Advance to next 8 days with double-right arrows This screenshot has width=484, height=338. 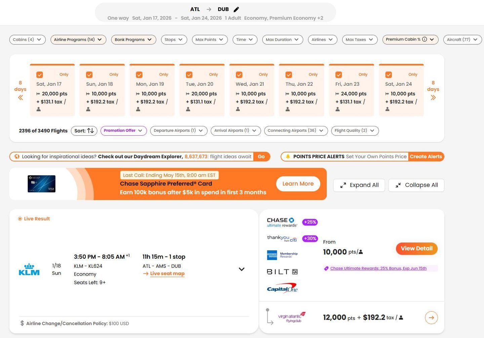pyautogui.click(x=433, y=98)
